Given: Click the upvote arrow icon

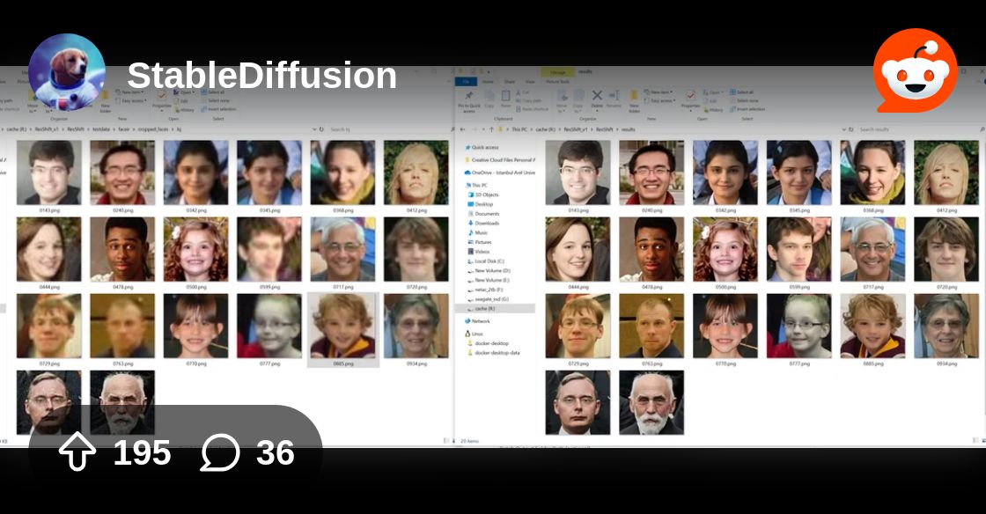Looking at the screenshot, I should (x=77, y=453).
